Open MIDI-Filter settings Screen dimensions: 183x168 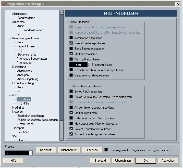pyautogui.click(x=23, y=104)
